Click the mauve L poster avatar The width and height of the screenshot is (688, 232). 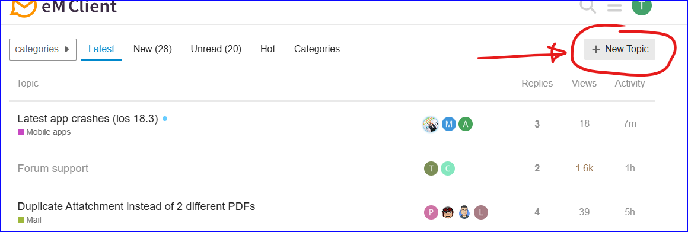[x=481, y=212]
